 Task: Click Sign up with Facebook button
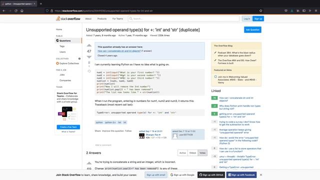[x=241, y=175]
